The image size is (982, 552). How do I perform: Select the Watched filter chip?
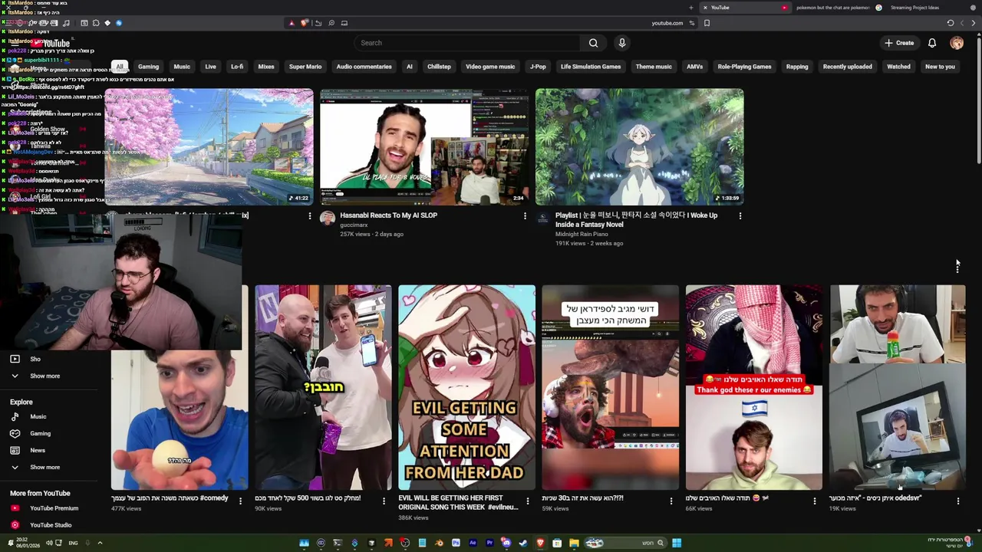(898, 67)
